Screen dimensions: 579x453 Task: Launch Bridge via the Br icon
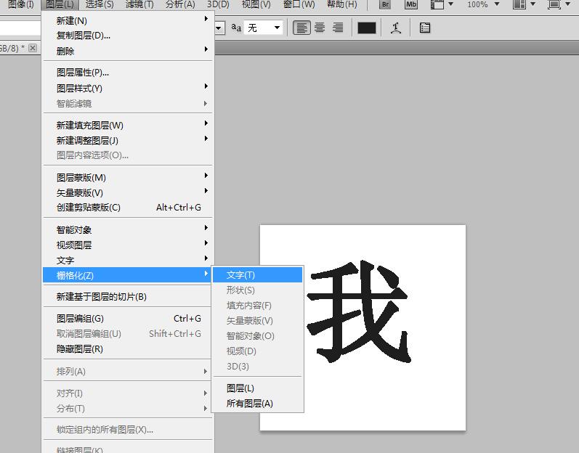coord(385,4)
